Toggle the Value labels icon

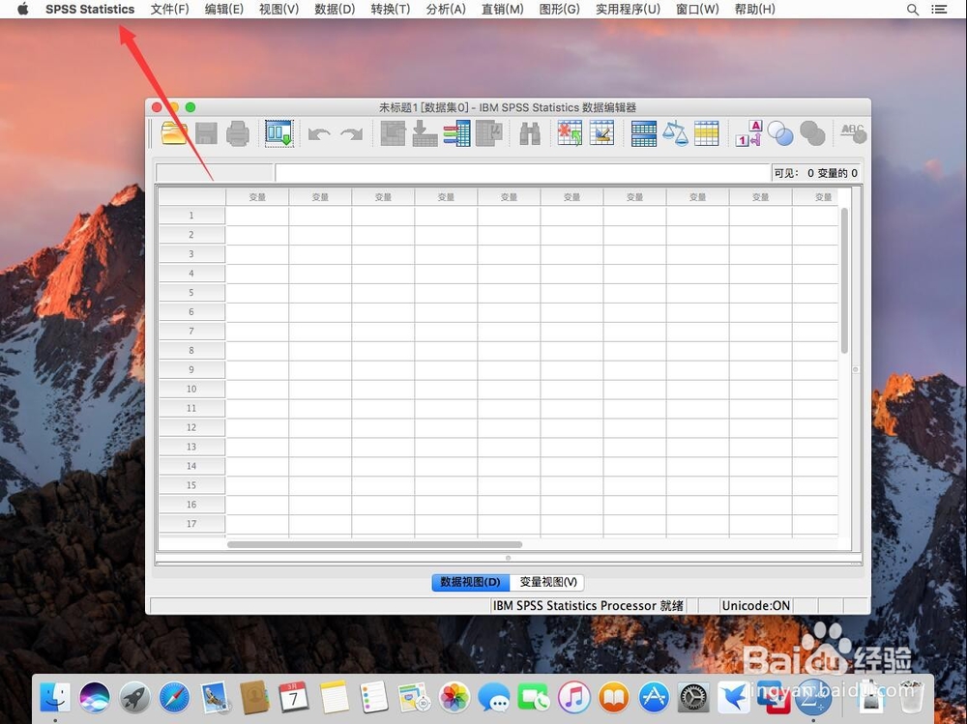point(749,133)
